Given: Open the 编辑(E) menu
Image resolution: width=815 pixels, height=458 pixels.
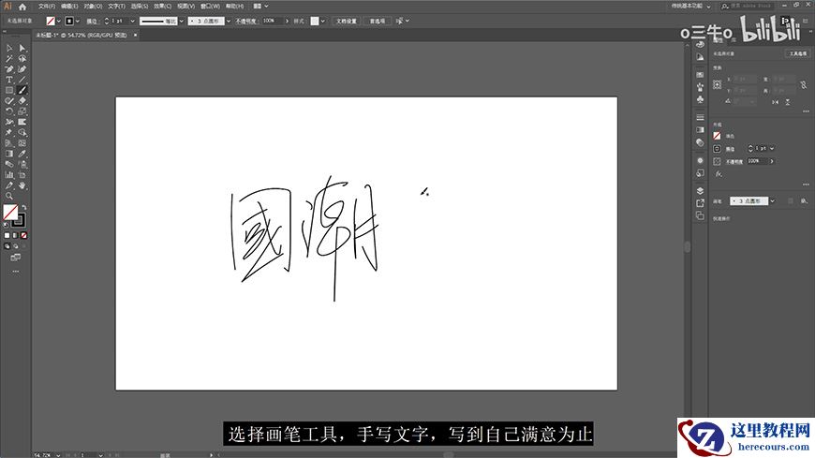Looking at the screenshot, I should (x=69, y=7).
